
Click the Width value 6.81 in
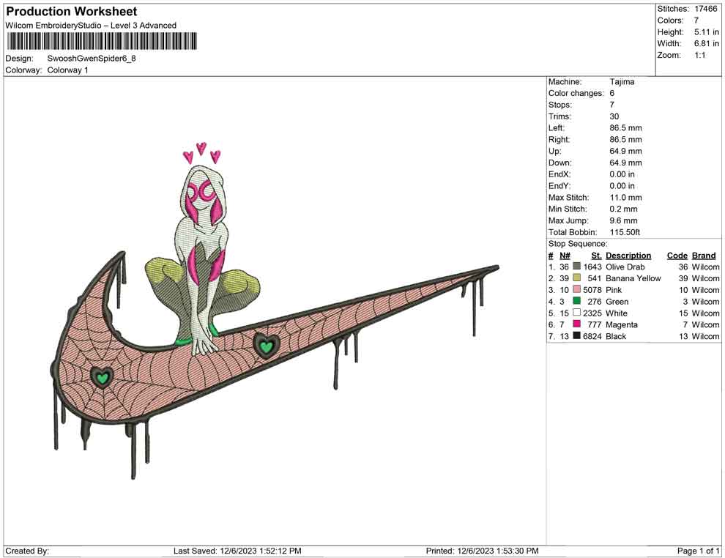click(706, 43)
